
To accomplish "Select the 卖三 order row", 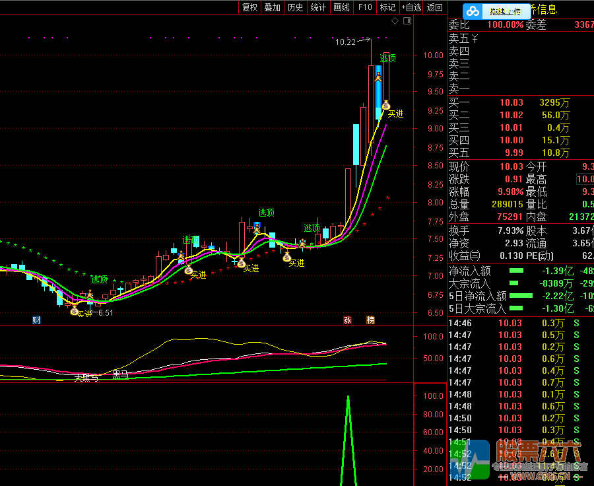I will [521, 63].
